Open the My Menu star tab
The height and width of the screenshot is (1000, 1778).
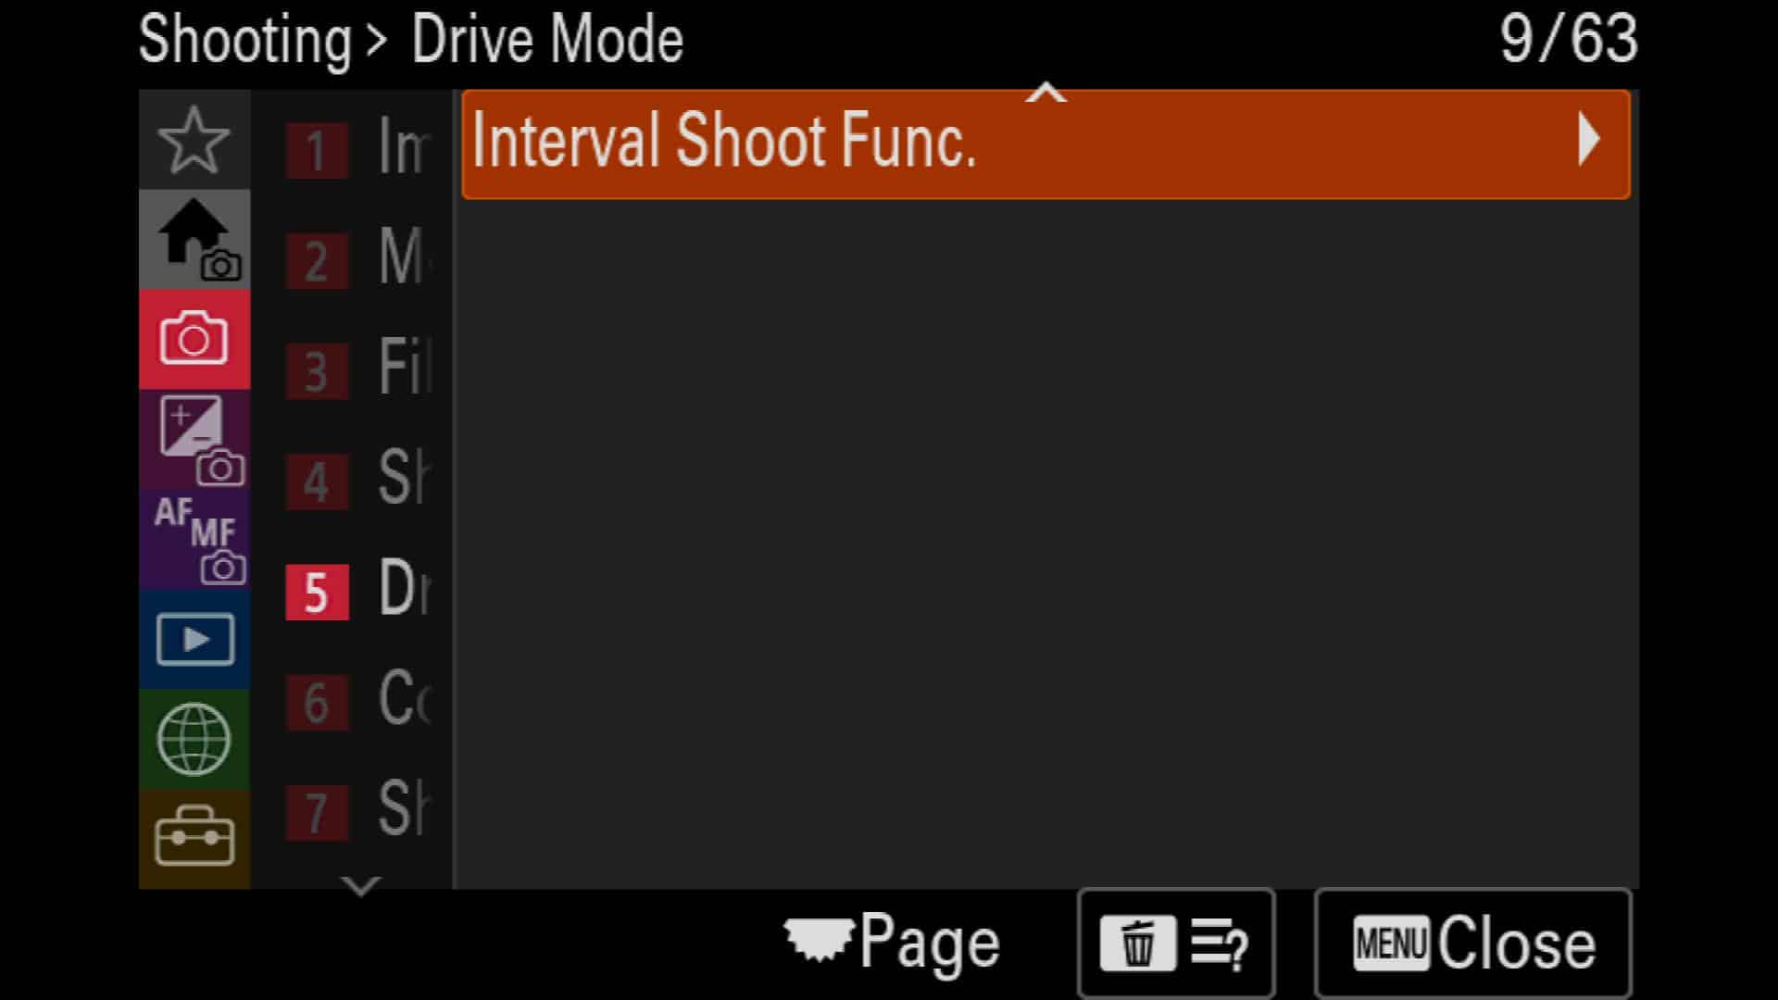coord(194,140)
